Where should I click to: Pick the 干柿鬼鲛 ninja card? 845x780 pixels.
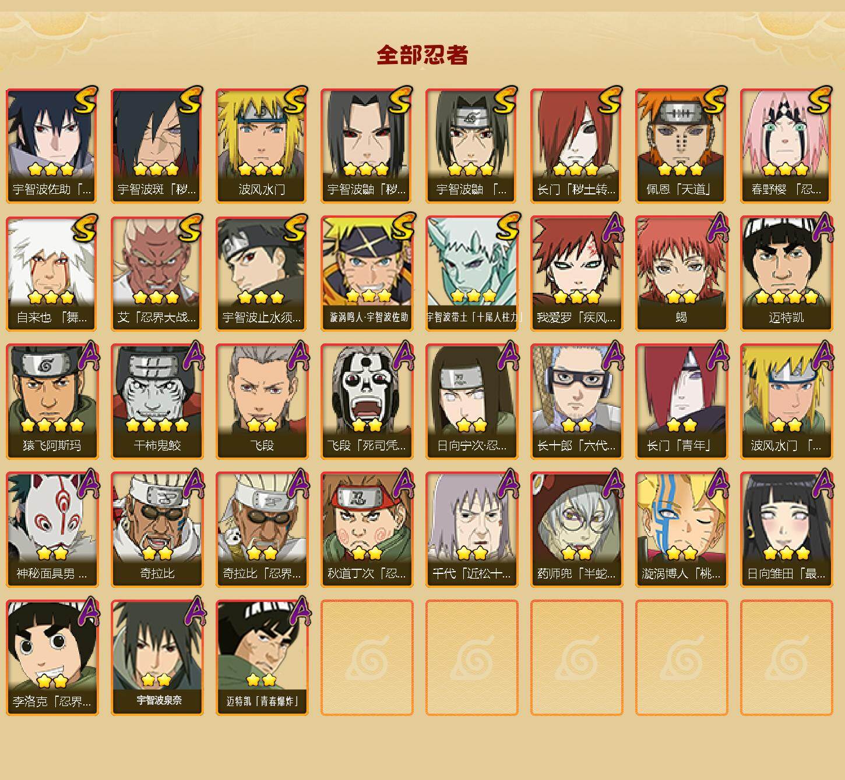click(157, 402)
